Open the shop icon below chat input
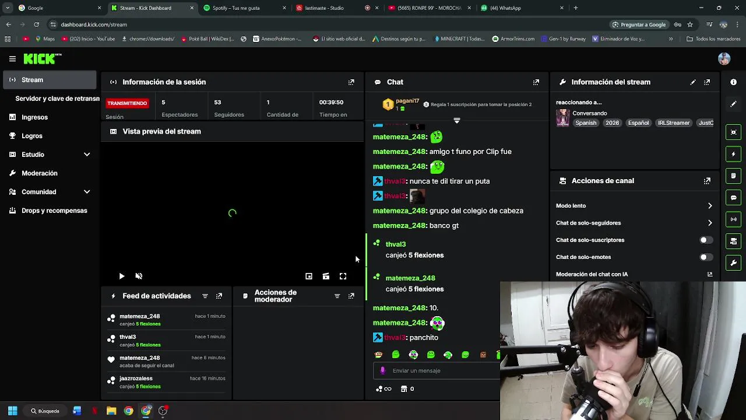The image size is (746, 420). click(404, 389)
